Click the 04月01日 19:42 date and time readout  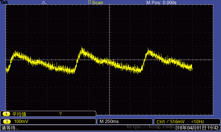[203, 128]
